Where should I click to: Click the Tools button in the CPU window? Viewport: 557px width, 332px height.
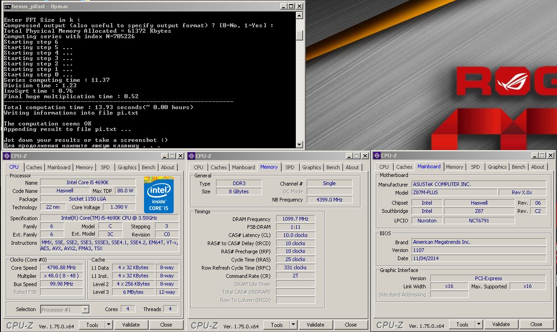[x=92, y=325]
